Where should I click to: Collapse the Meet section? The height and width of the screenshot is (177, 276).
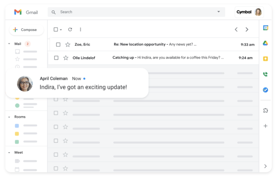pos(9,153)
